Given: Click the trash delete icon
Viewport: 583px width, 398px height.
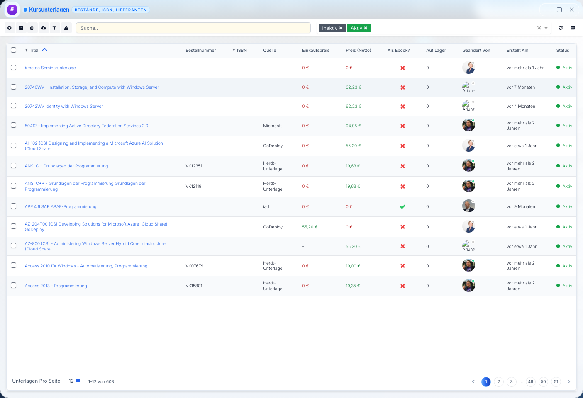Looking at the screenshot, I should pyautogui.click(x=32, y=28).
